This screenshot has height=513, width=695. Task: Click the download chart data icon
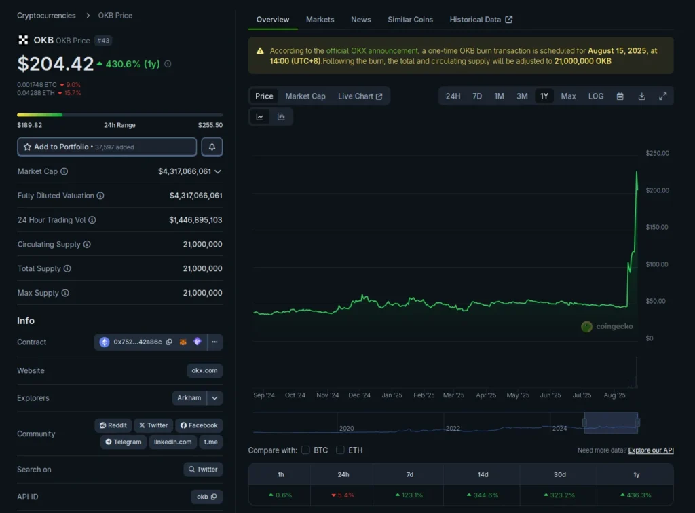[x=641, y=96]
